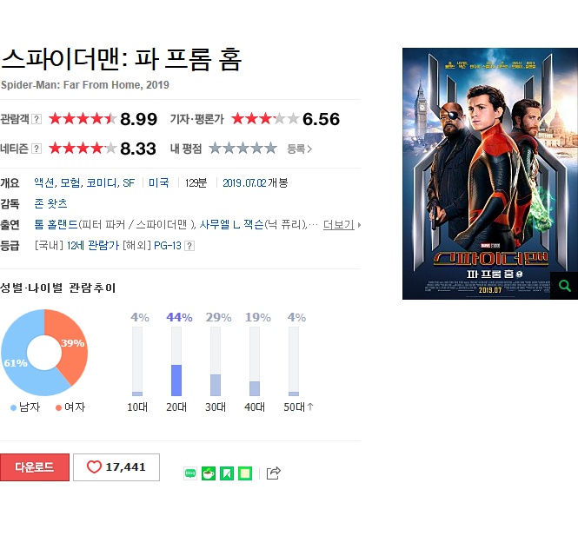Image resolution: width=578 pixels, height=536 pixels.
Task: Click the PG-13 rating help icon
Action: (x=189, y=246)
